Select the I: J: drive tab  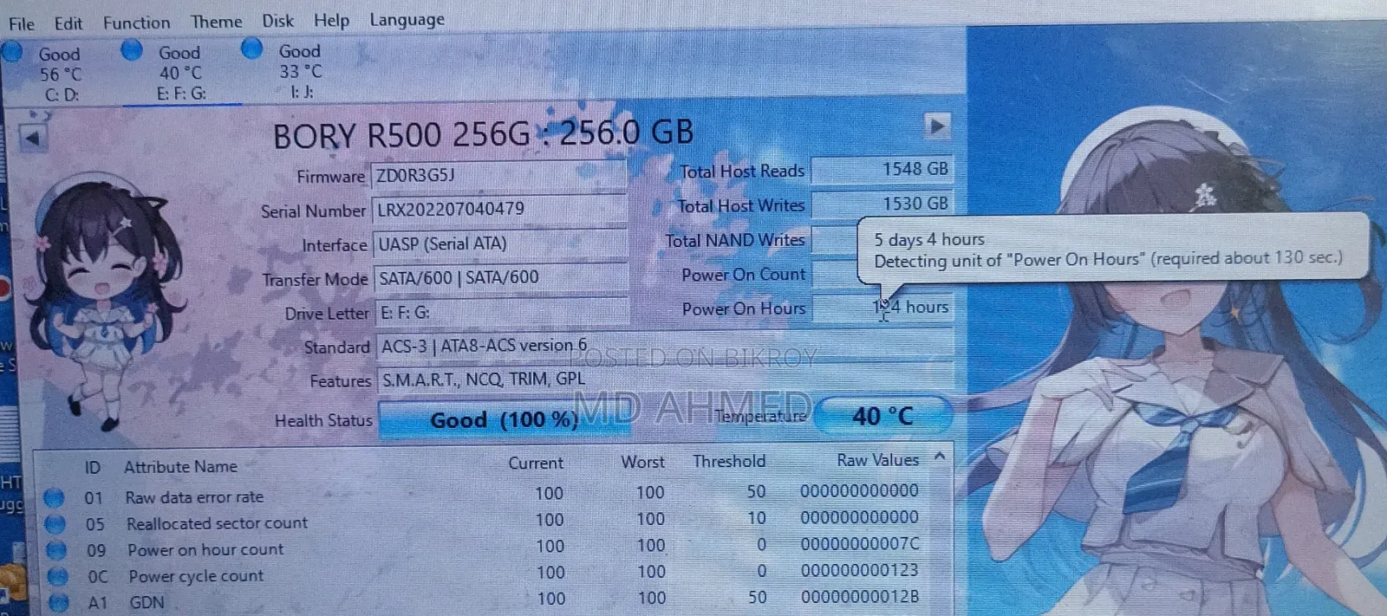coord(301,71)
